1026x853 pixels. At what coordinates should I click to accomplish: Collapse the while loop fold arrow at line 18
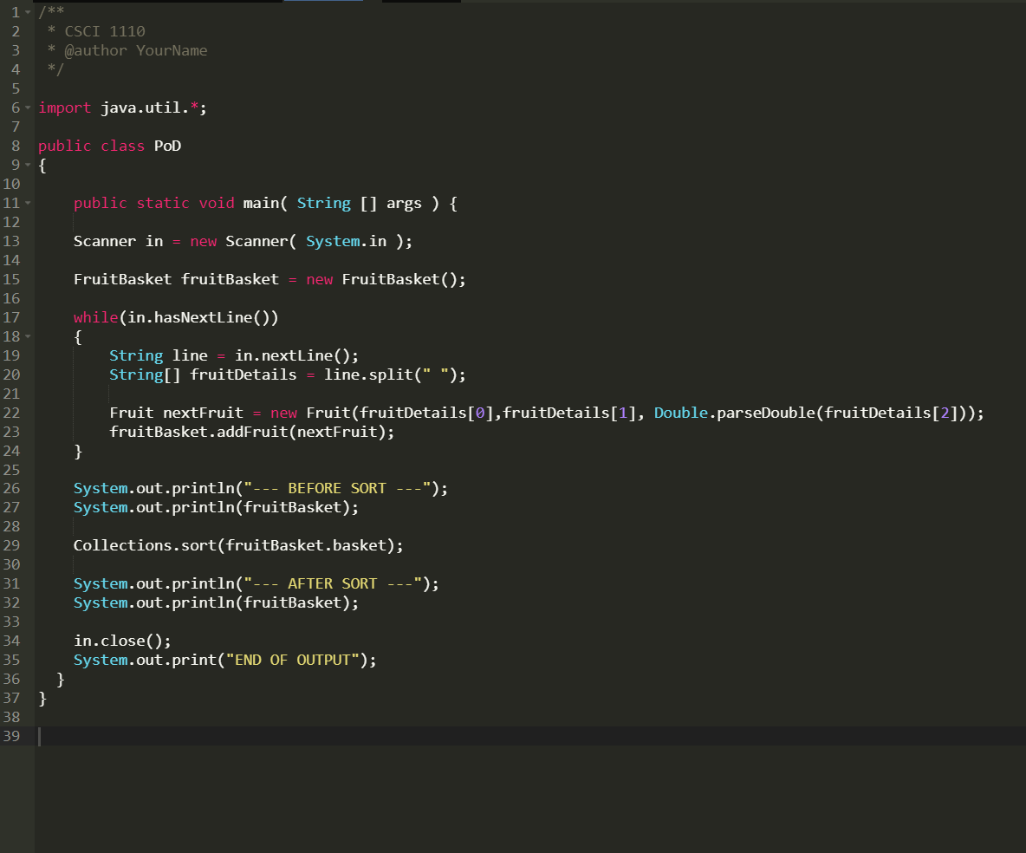tap(28, 336)
